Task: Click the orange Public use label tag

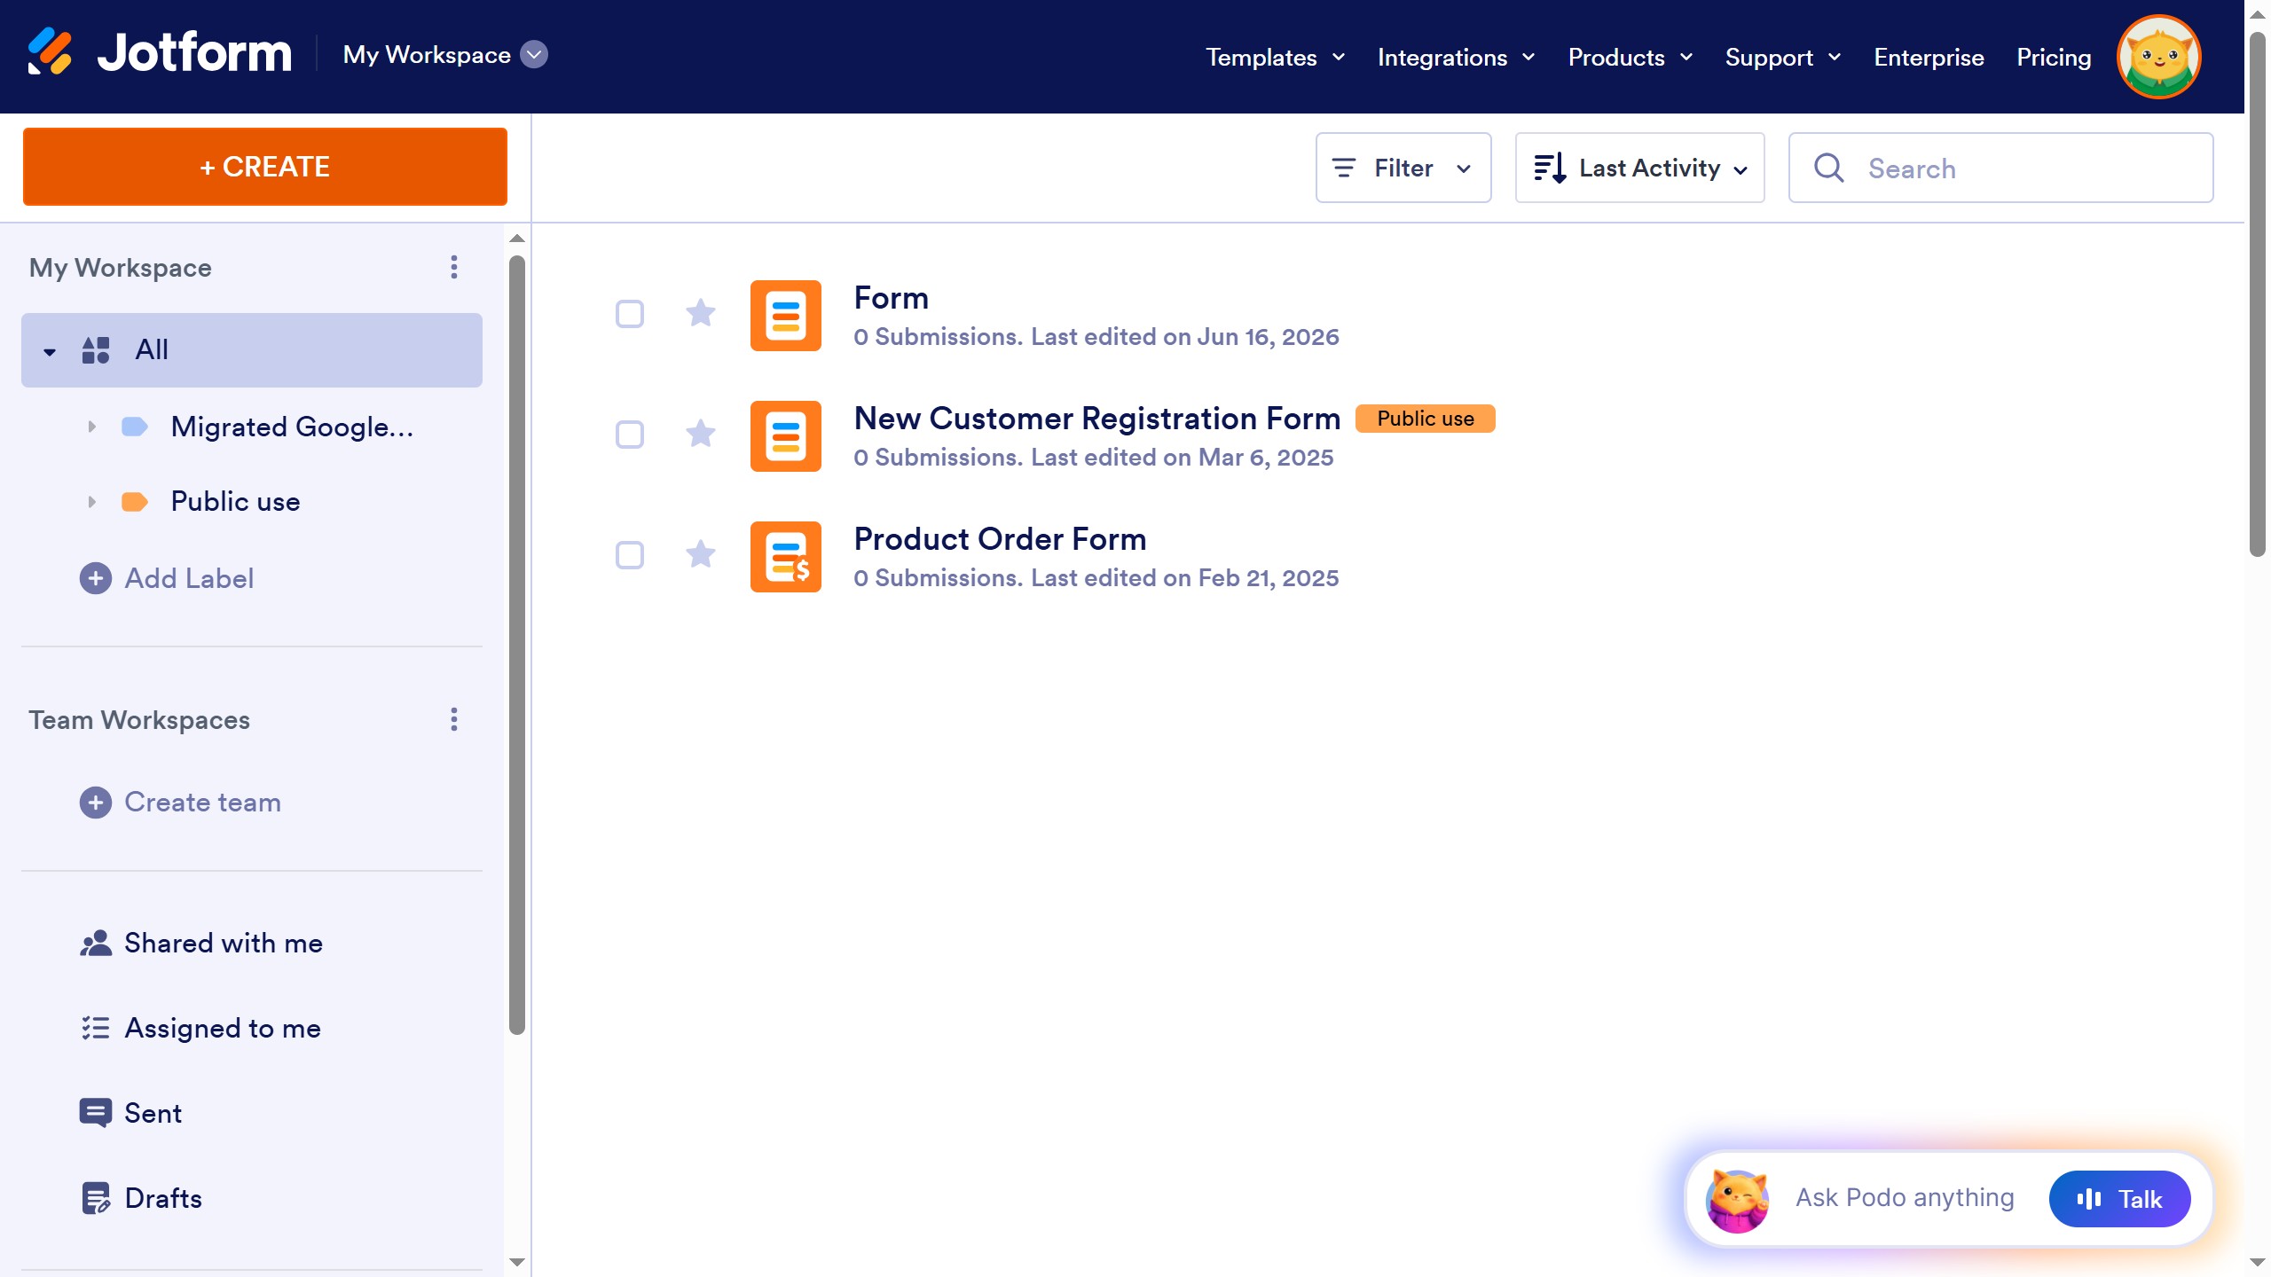Action: tap(135, 502)
